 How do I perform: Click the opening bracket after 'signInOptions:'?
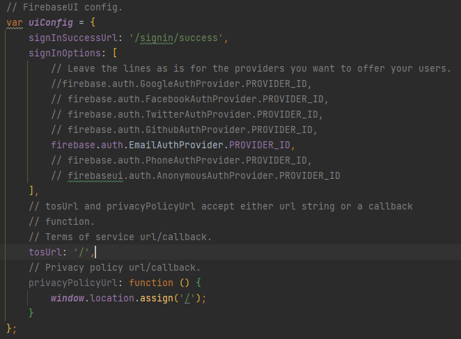[x=115, y=53]
